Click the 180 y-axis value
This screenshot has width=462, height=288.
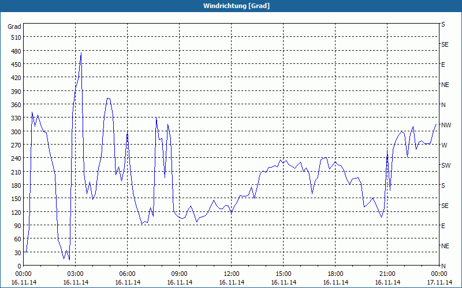pyautogui.click(x=16, y=185)
